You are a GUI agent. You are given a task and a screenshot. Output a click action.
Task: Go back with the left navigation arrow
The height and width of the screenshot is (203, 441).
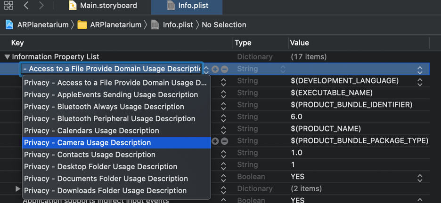26,5
